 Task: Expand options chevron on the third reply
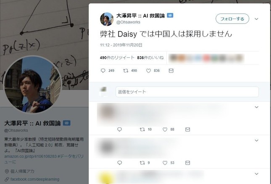pyautogui.click(x=256, y=174)
